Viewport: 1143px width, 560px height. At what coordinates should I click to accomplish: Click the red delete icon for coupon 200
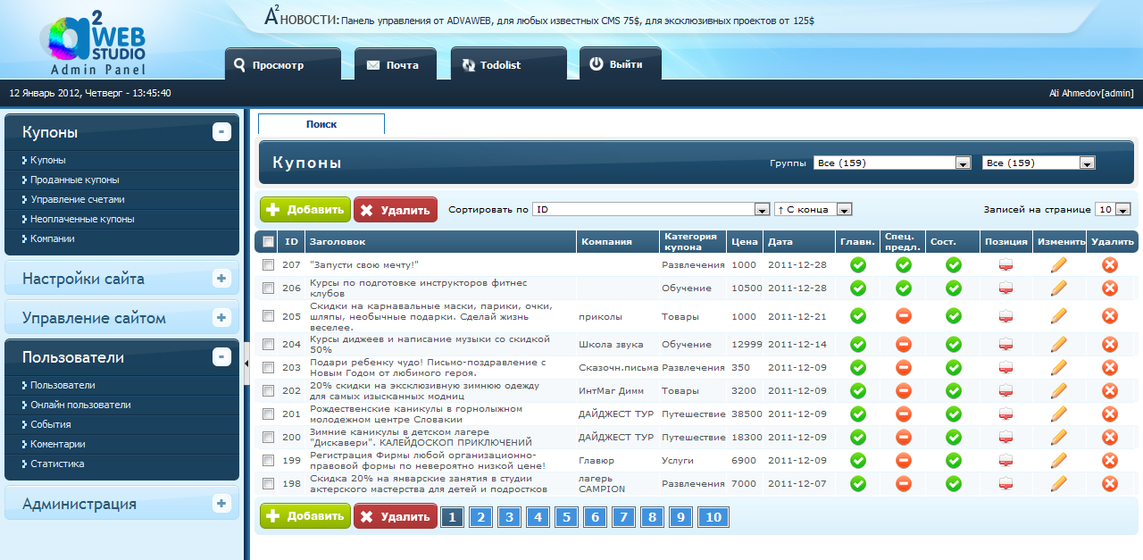(x=1110, y=437)
